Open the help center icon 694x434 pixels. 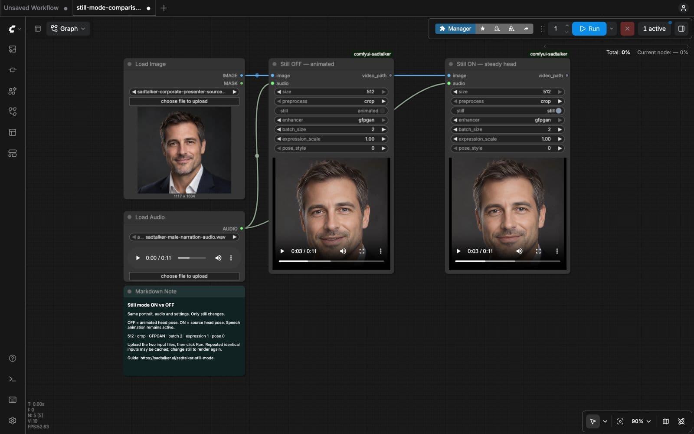13,358
